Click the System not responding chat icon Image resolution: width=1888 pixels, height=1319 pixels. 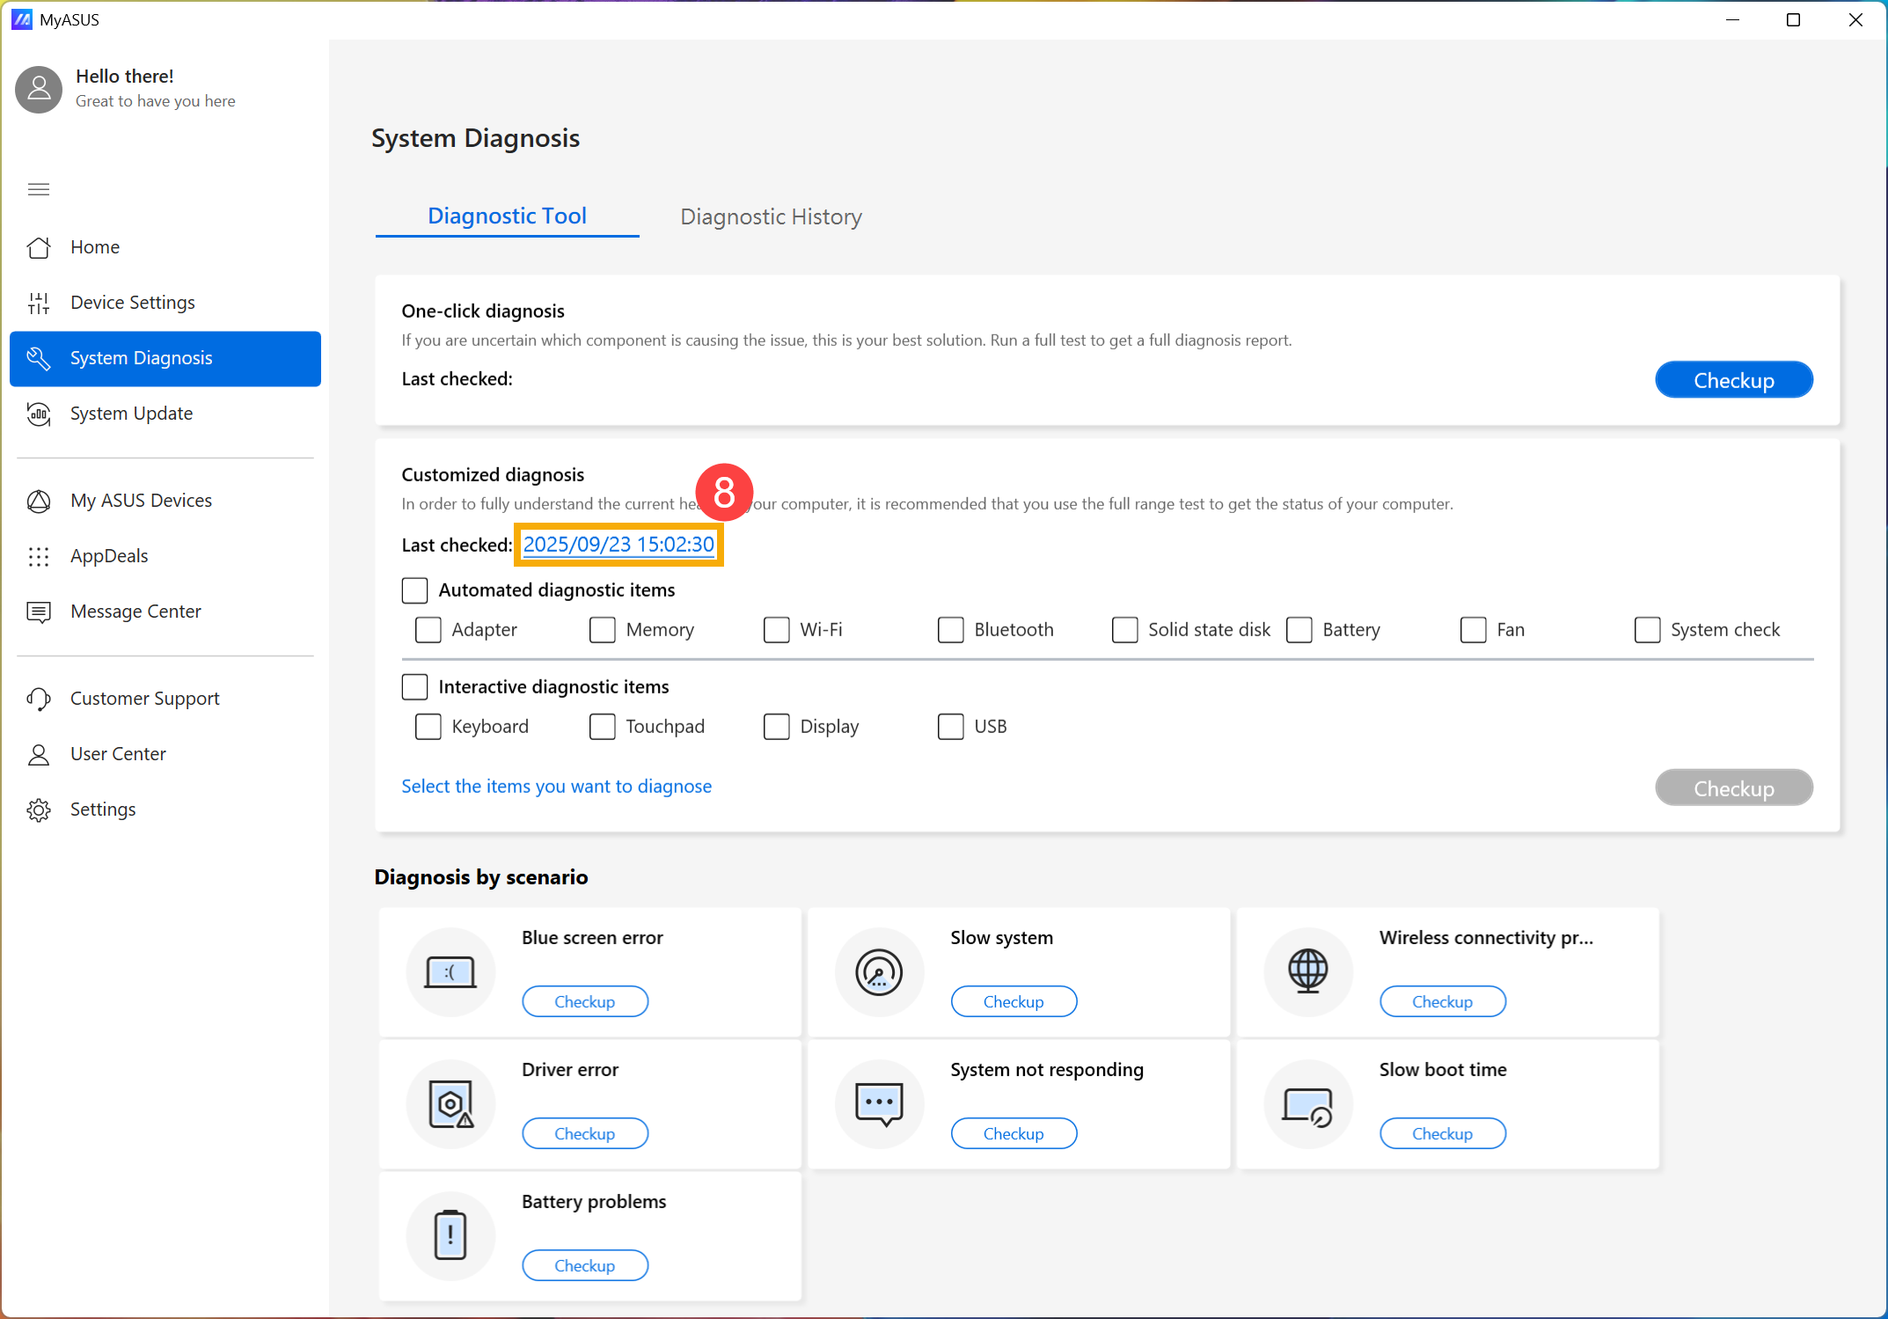pyautogui.click(x=879, y=1104)
